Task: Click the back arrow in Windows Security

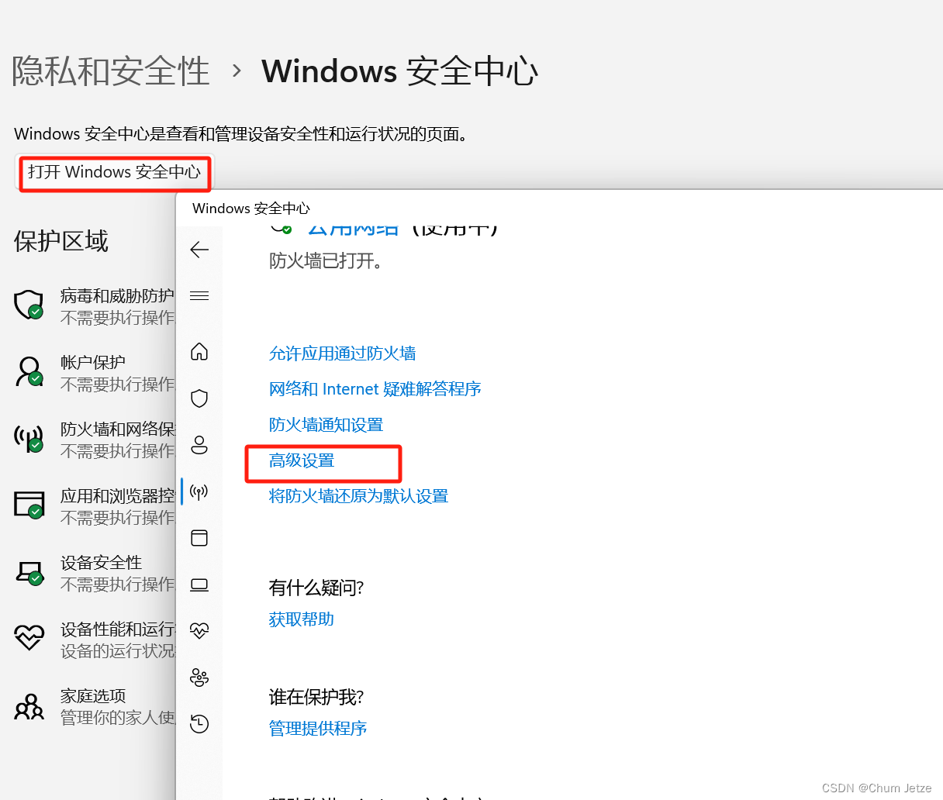Action: click(x=199, y=250)
